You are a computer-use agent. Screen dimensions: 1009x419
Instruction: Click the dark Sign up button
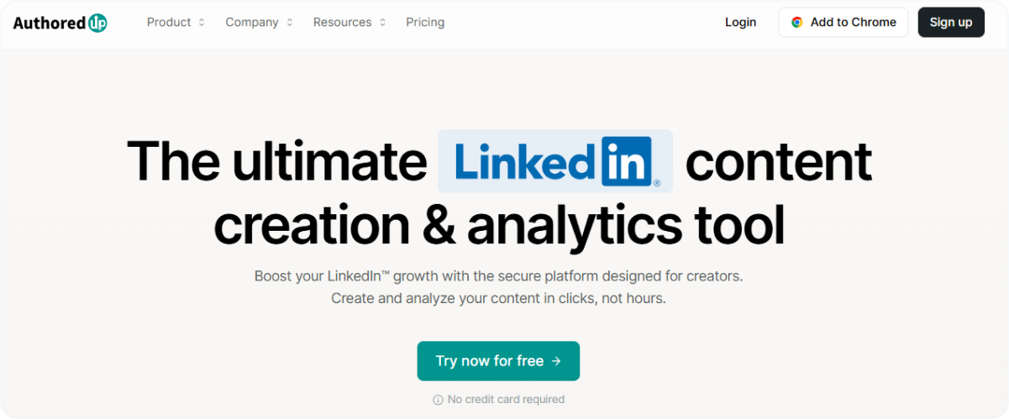(951, 23)
